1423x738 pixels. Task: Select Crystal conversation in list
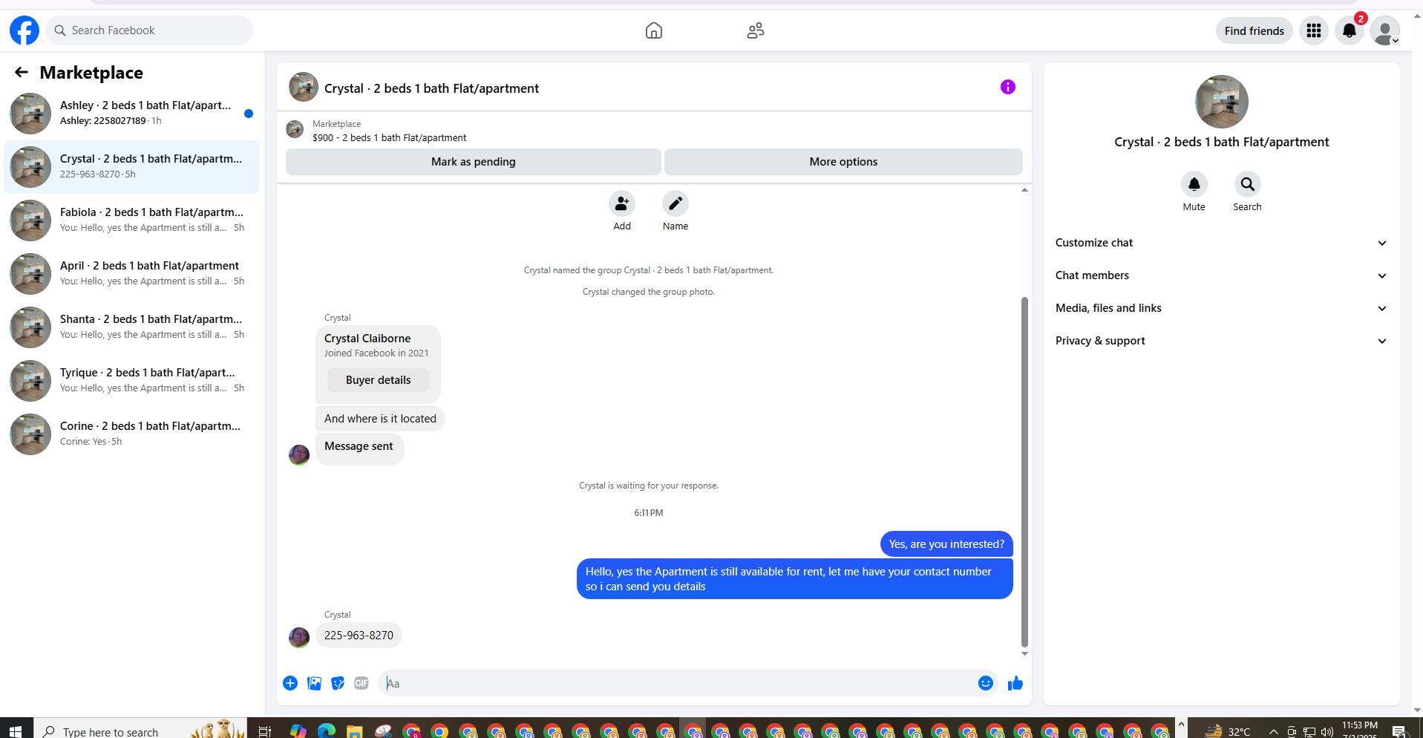(131, 167)
